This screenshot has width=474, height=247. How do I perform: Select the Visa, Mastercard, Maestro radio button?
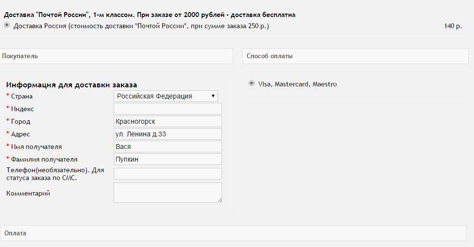251,83
